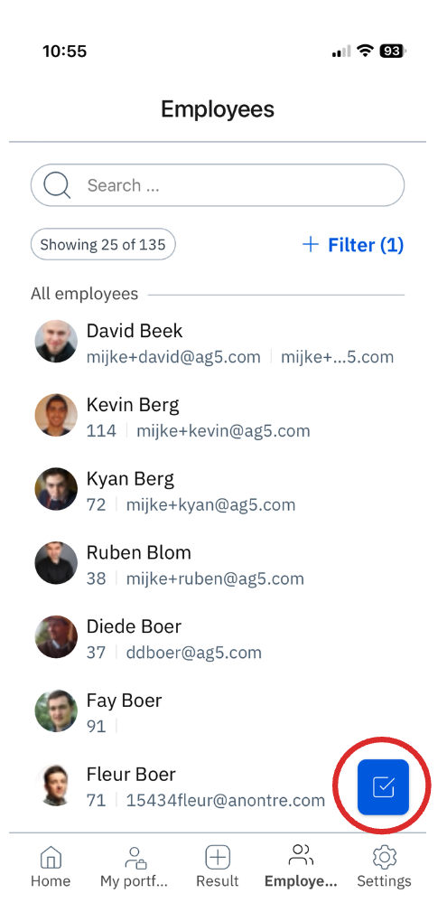Click Fay Boer's profile picture
The height and width of the screenshot is (903, 447).
pyautogui.click(x=56, y=710)
